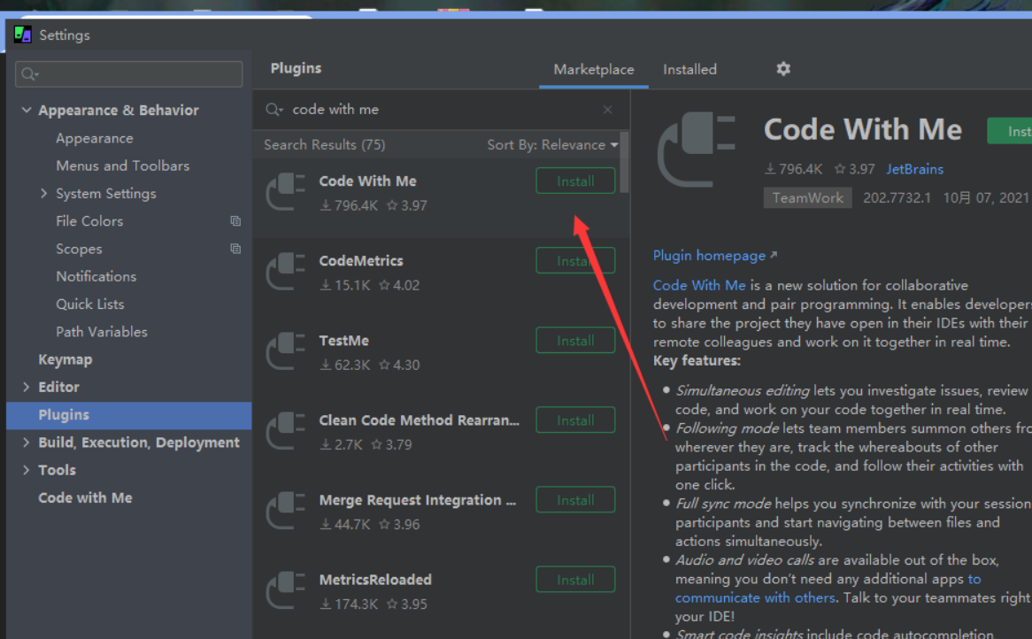
Task: Click the version number 202.7732.1
Action: click(897, 197)
